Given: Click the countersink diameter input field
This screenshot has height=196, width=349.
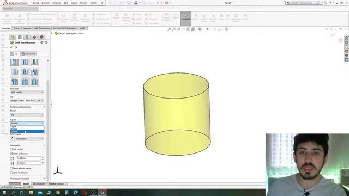Looking at the screenshot, I should 28,158.
